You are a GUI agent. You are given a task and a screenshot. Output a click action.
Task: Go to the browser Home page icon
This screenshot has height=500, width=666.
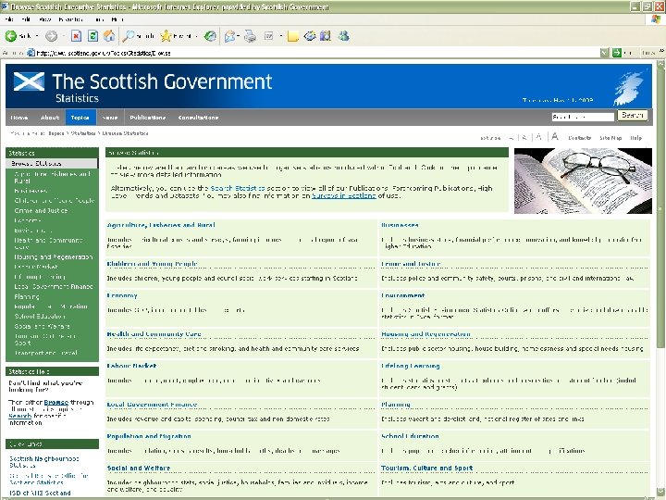point(109,36)
